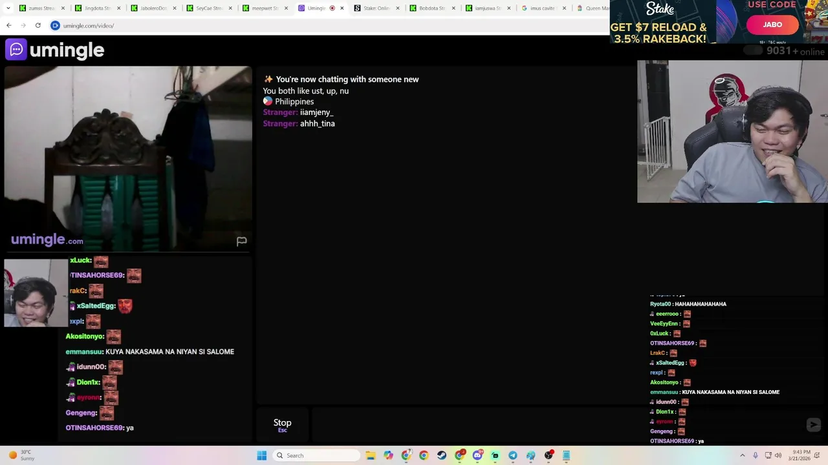The width and height of the screenshot is (828, 465).
Task: Click the JABO code button on Stake ad
Action: click(772, 25)
